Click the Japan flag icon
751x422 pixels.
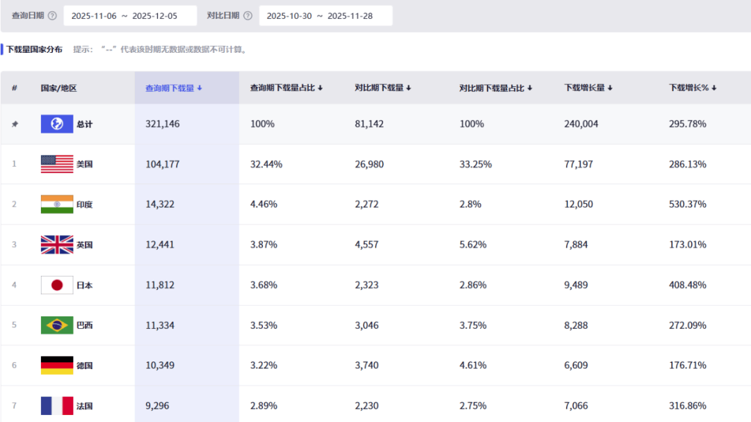pos(57,285)
